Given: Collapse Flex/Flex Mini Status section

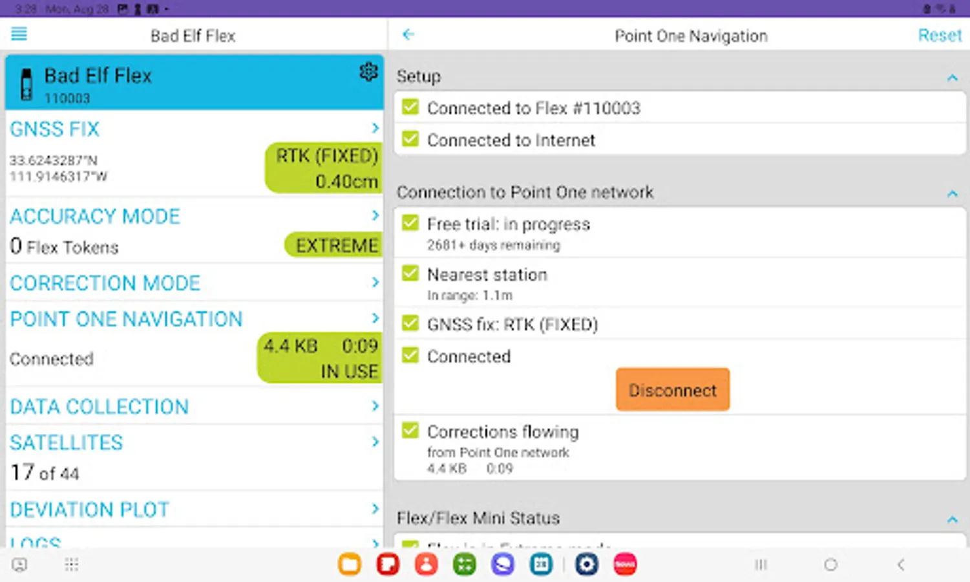Looking at the screenshot, I should (952, 519).
